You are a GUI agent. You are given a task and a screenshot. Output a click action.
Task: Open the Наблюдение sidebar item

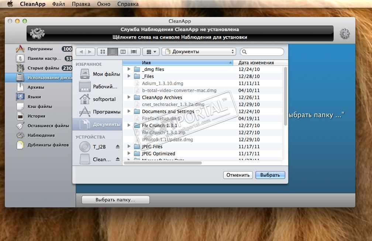point(41,136)
